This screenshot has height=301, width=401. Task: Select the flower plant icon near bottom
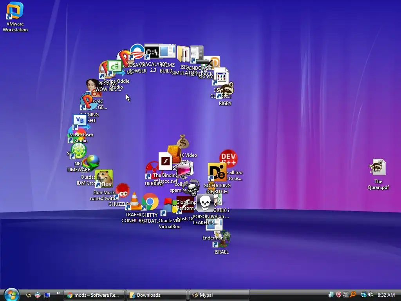click(x=222, y=238)
